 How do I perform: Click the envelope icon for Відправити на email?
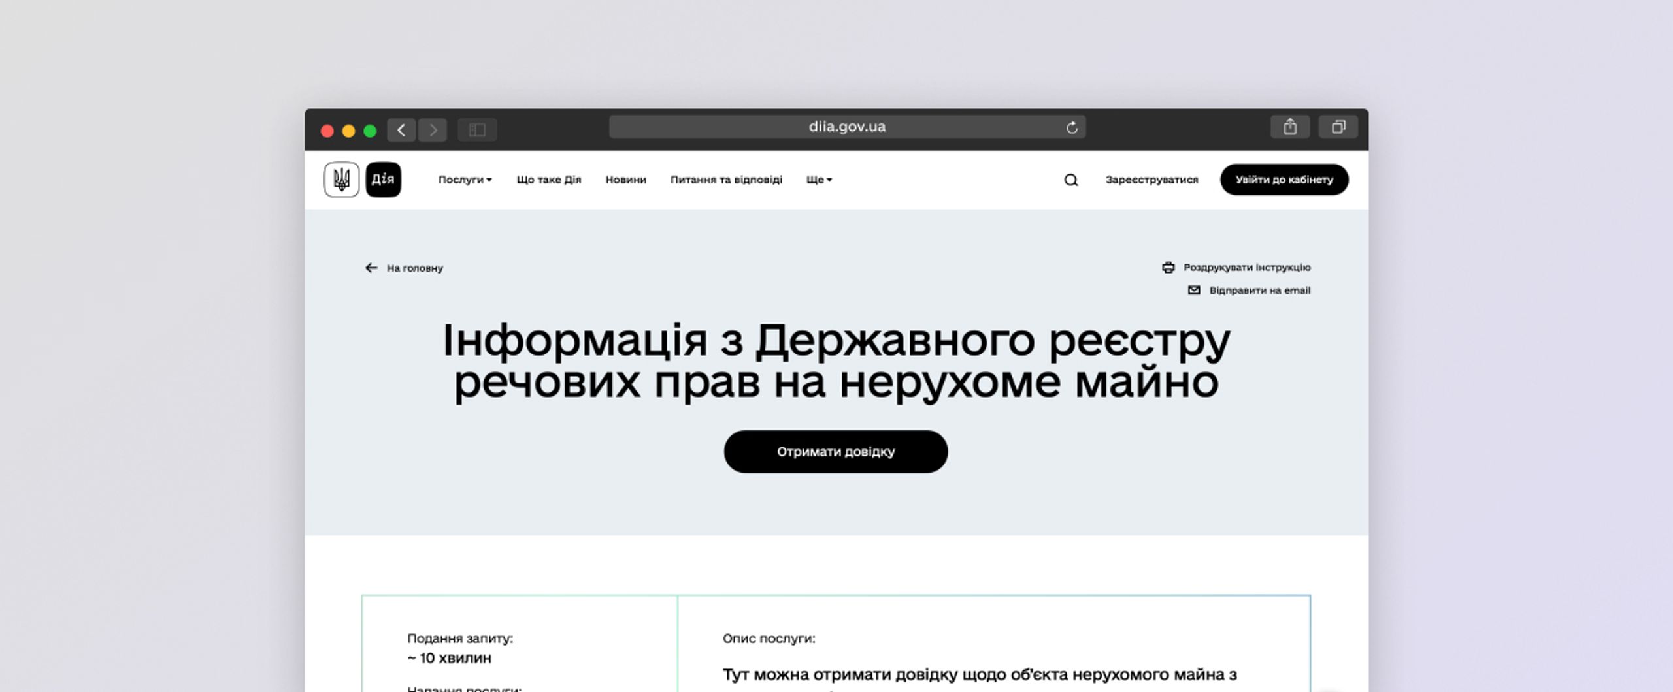click(1195, 291)
